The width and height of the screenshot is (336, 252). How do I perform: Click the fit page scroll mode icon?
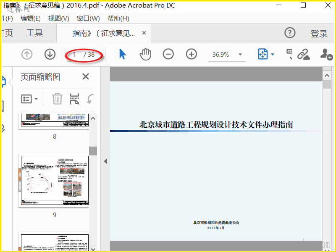point(263,54)
